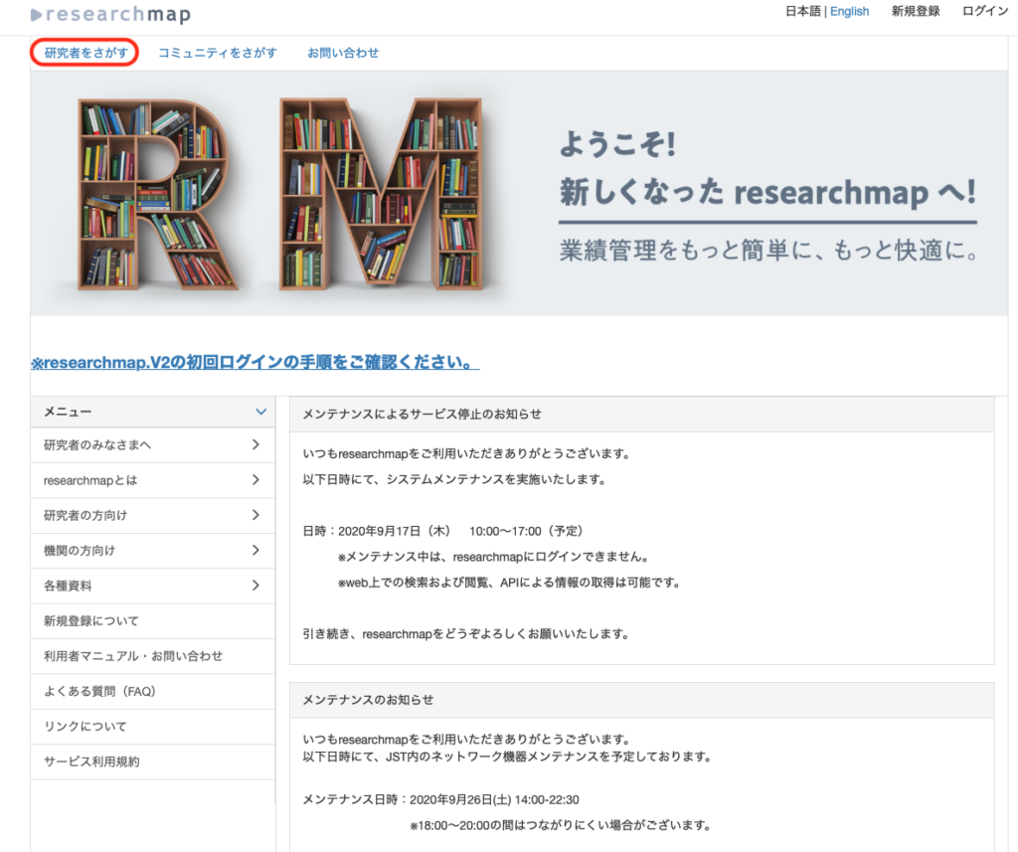The width and height of the screenshot is (1018, 852).
Task: Select 研究者の方向け menu entry
Action: click(152, 516)
